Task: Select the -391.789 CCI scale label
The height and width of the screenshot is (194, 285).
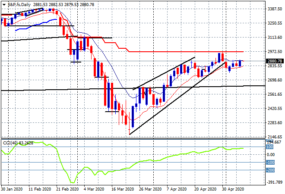Action: point(275,182)
